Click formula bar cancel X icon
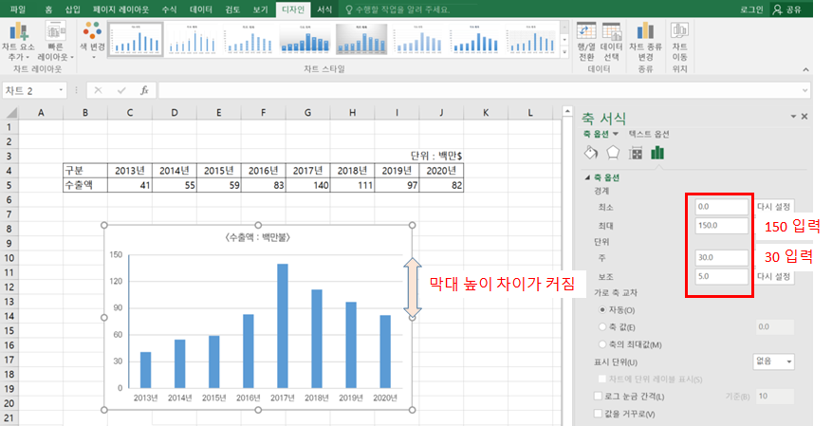This screenshot has height=426, width=832. [98, 90]
